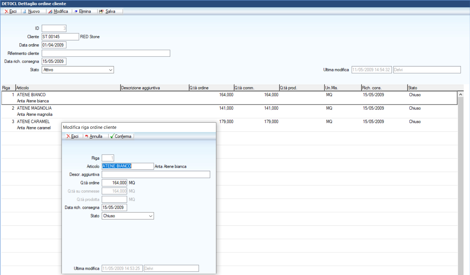The image size is (470, 275).
Task: Click the Esci icon in main toolbar
Action: 6,11
